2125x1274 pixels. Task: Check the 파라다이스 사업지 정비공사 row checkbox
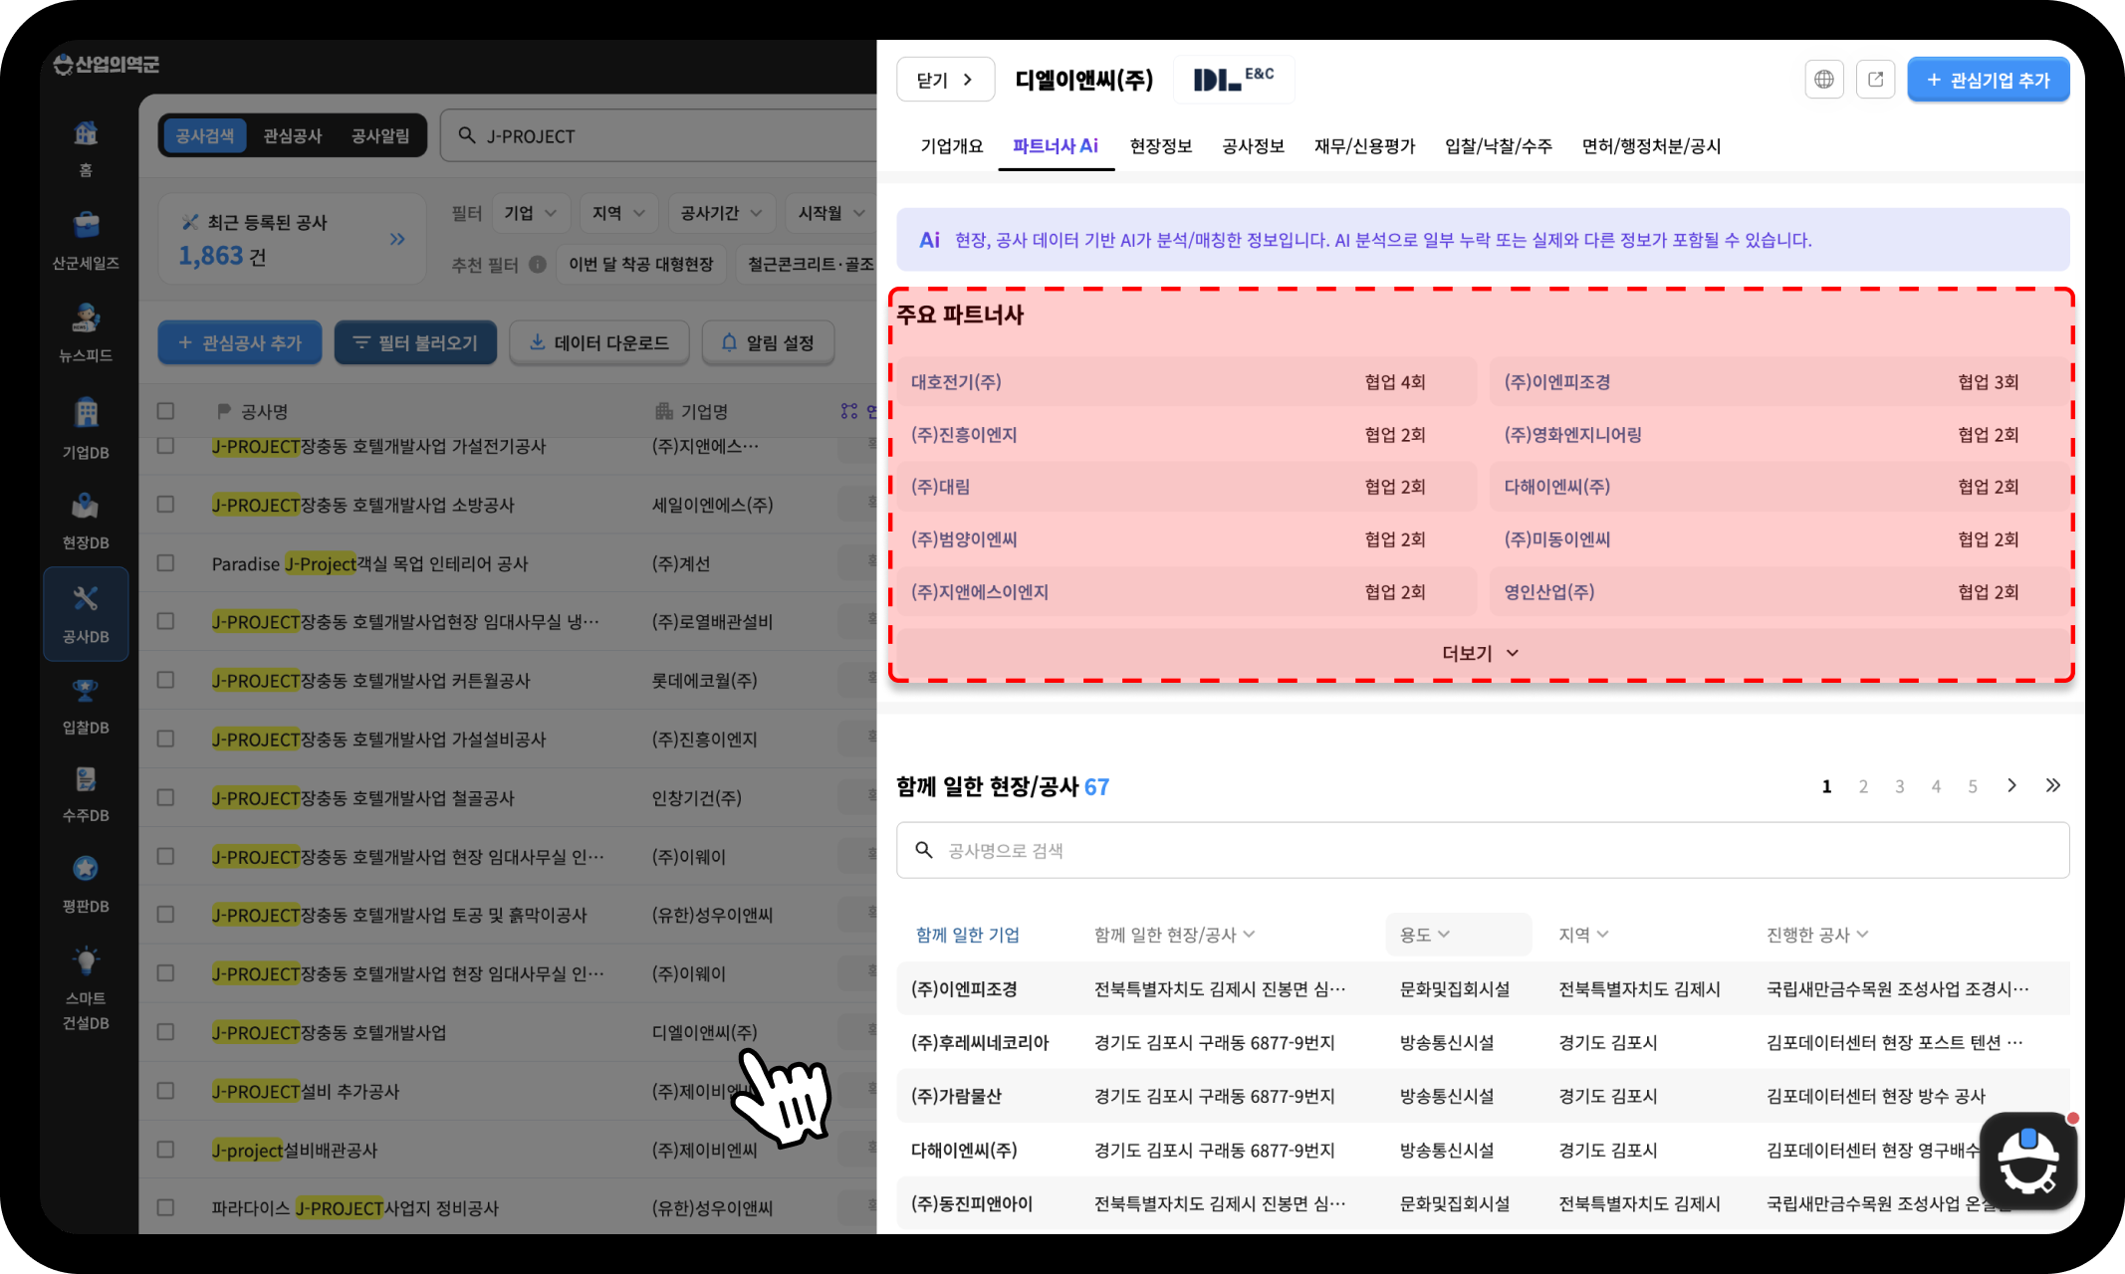(x=165, y=1208)
